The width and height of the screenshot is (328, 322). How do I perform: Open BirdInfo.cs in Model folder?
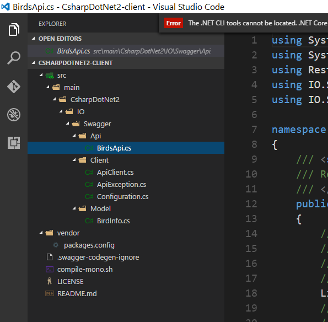[113, 221]
